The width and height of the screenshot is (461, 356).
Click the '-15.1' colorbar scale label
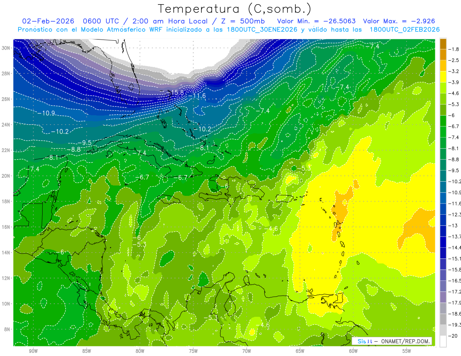tap(454, 258)
